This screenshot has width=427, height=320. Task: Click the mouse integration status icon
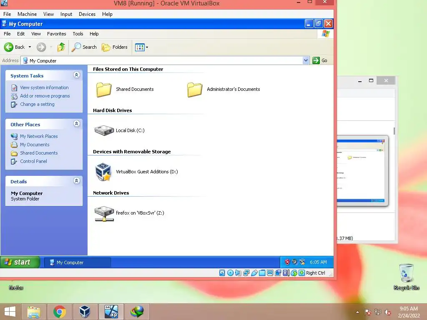point(294,273)
